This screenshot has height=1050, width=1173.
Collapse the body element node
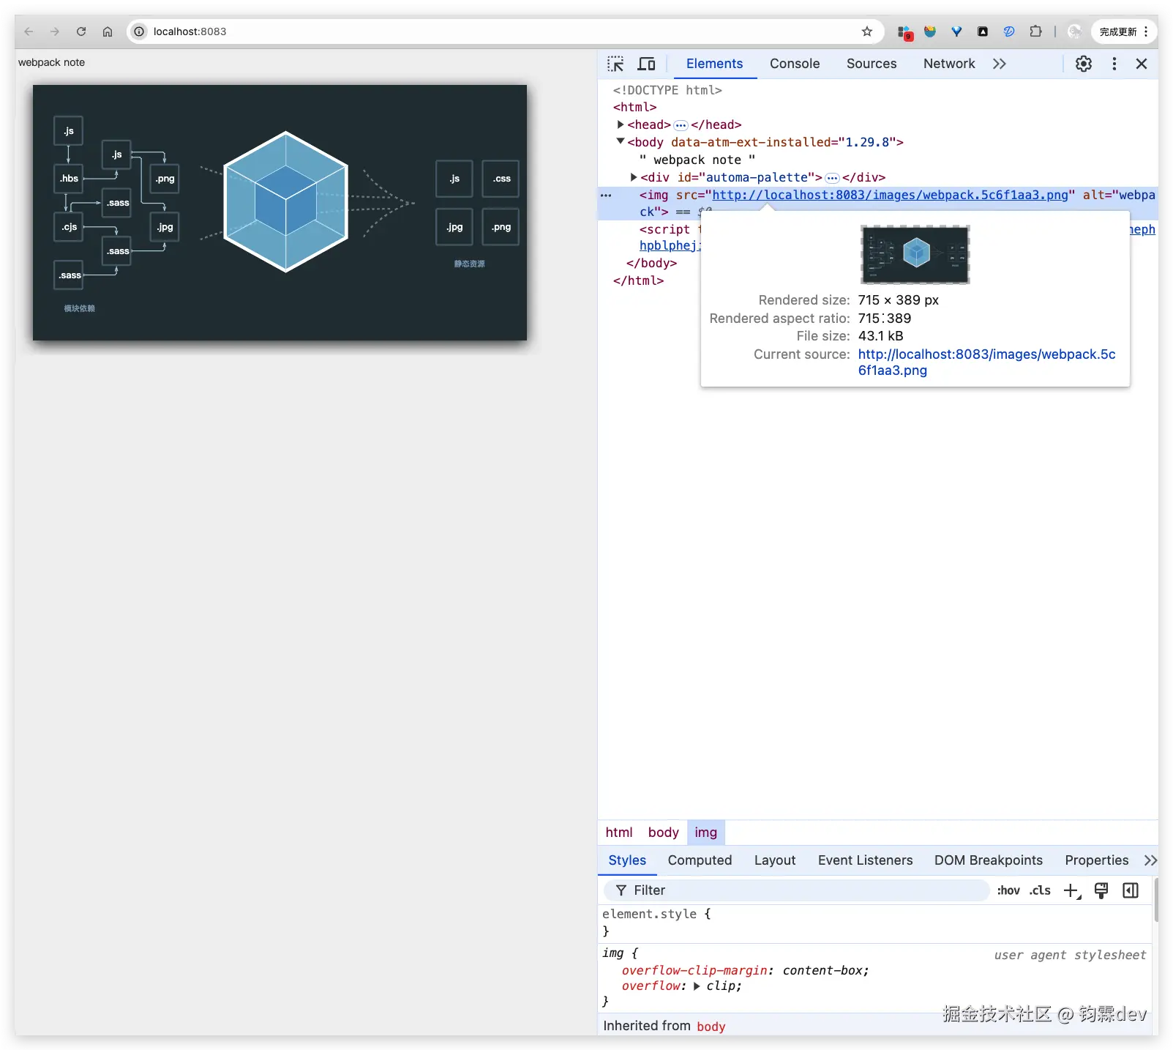(621, 141)
